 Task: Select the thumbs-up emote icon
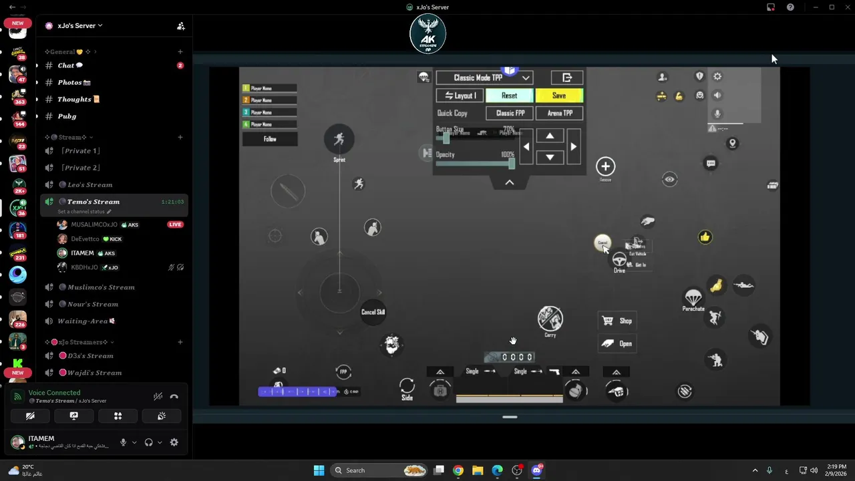[x=705, y=237]
